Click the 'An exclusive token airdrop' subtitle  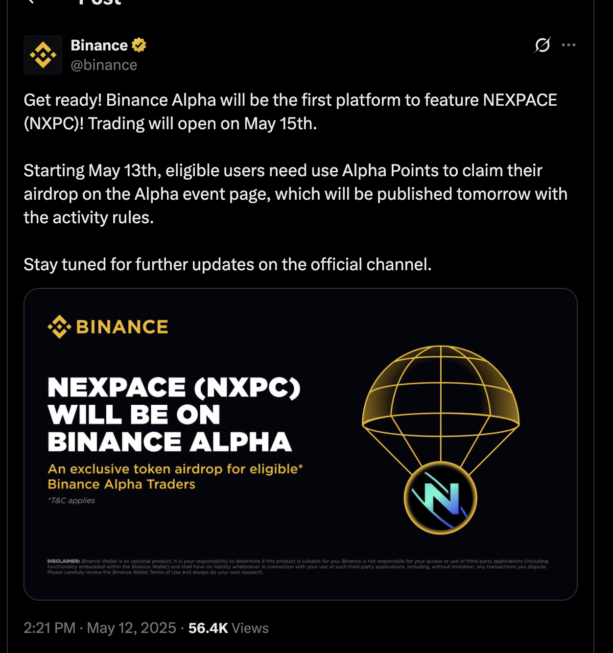[x=175, y=476]
